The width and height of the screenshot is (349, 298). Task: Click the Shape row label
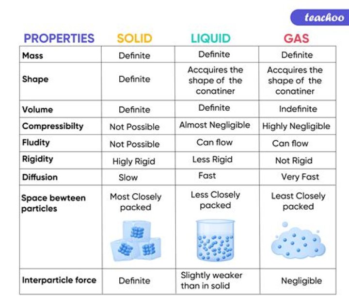tap(35, 79)
